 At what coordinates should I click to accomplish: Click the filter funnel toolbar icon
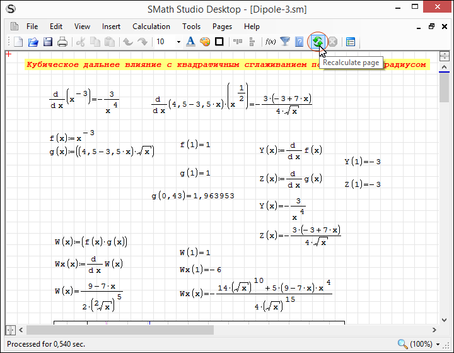click(285, 42)
